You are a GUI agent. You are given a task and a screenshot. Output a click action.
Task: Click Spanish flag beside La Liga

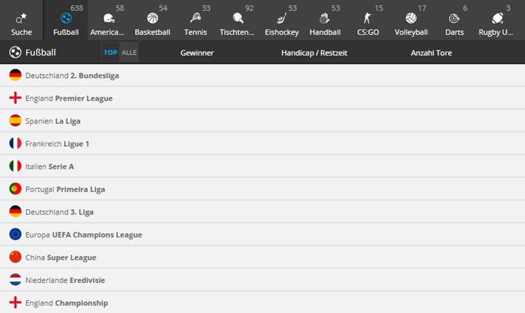pos(16,120)
